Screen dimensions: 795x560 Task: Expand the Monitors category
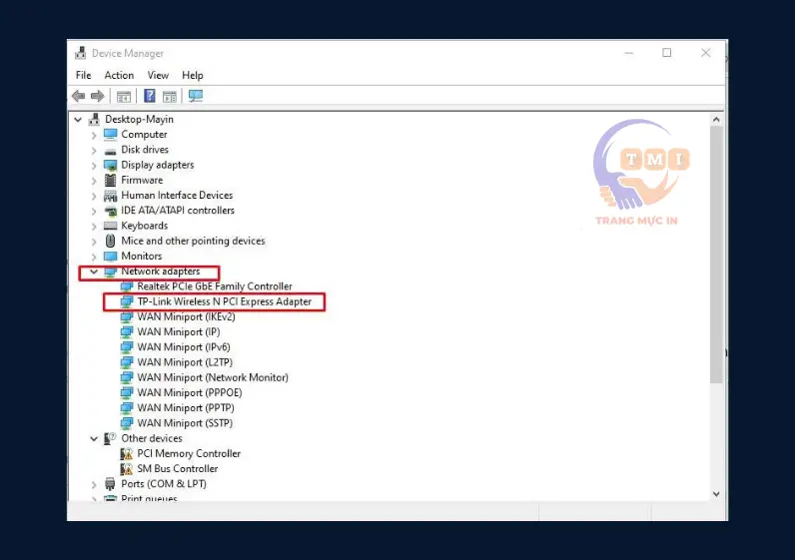point(94,257)
